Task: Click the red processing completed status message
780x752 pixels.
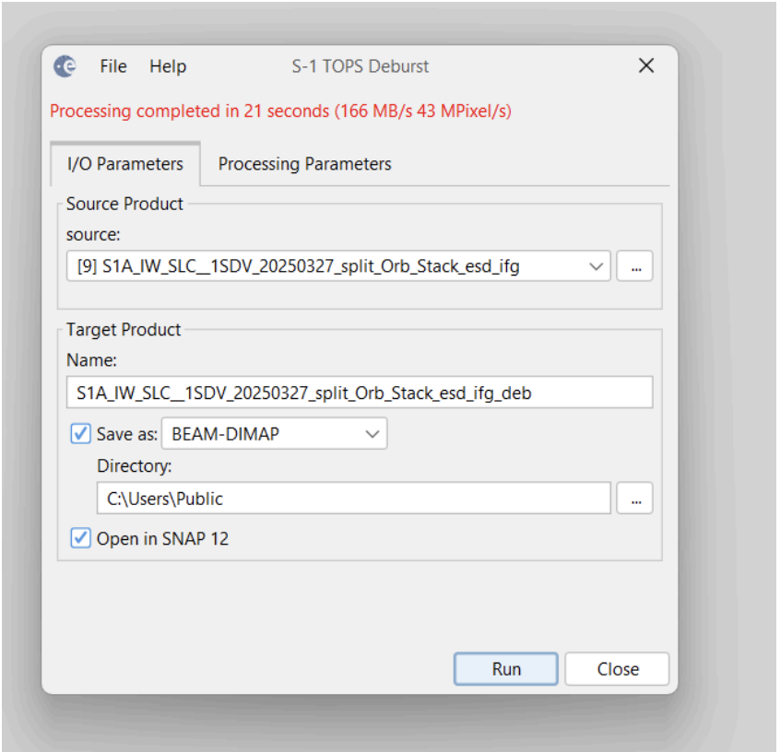Action: tap(280, 112)
